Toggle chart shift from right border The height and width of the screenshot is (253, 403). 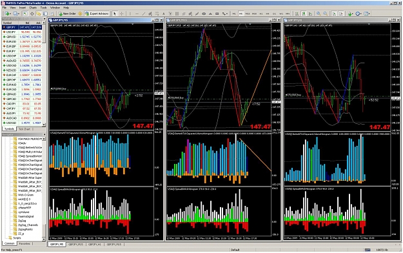pyautogui.click(x=341, y=14)
